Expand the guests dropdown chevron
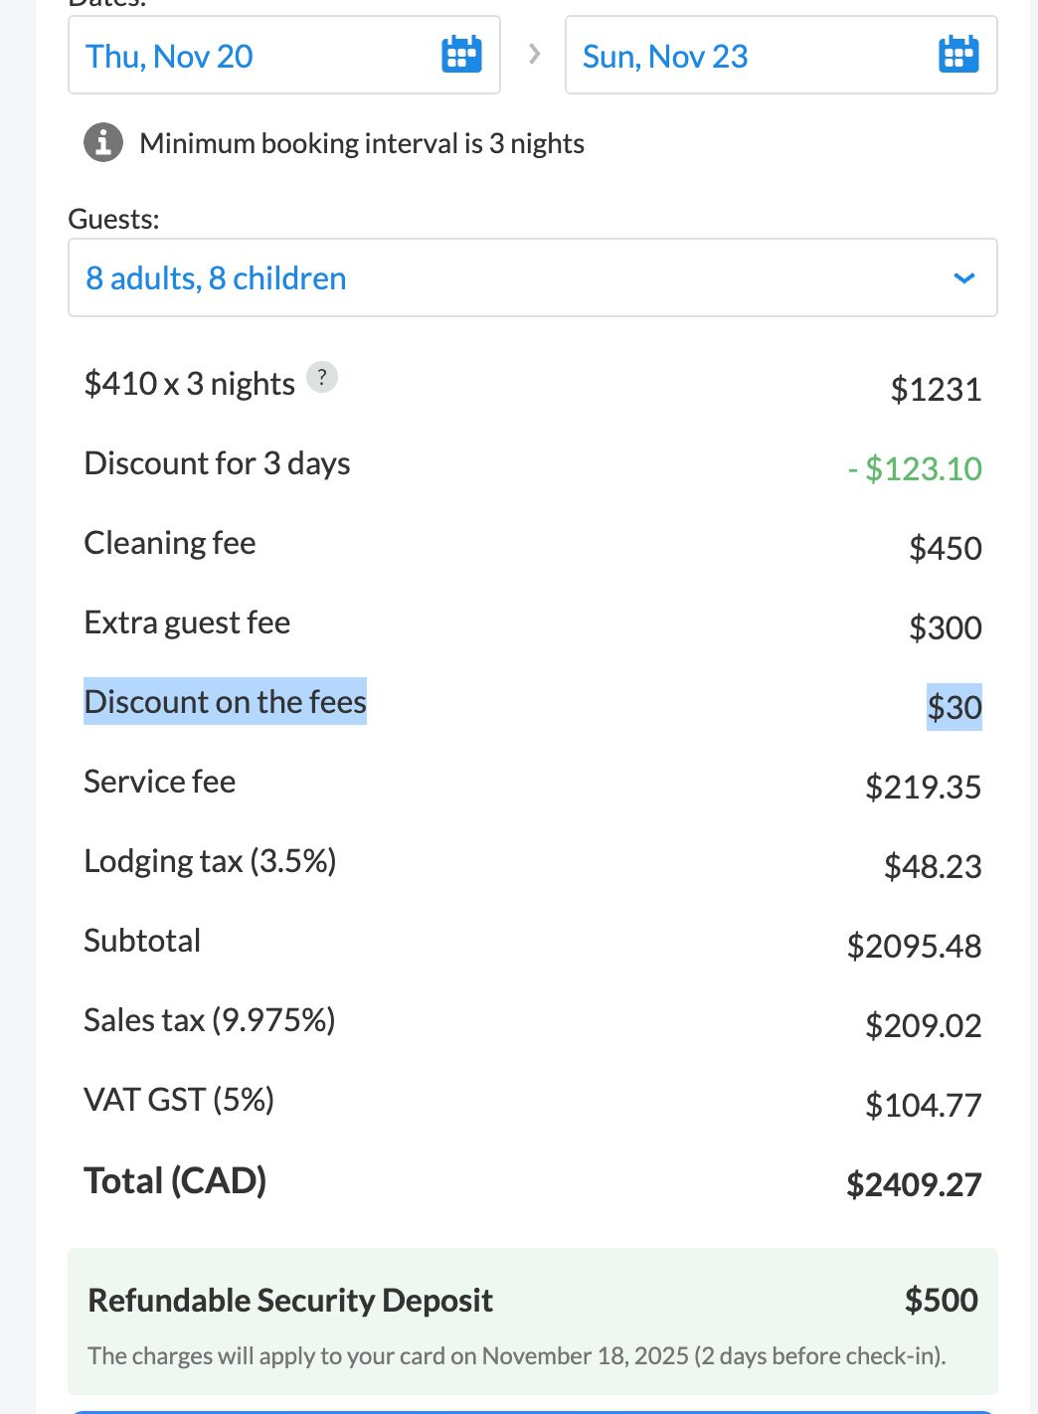Viewport: 1038px width, 1414px height. coord(963,278)
